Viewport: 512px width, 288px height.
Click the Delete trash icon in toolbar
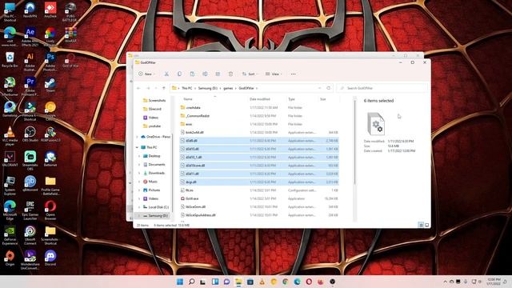pyautogui.click(x=230, y=74)
